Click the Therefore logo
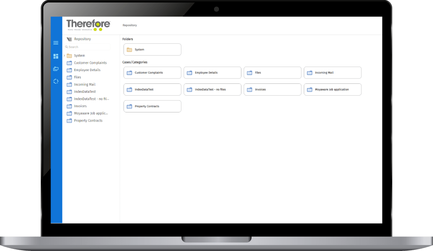Screen dimensions: 433x251 coord(88,25)
